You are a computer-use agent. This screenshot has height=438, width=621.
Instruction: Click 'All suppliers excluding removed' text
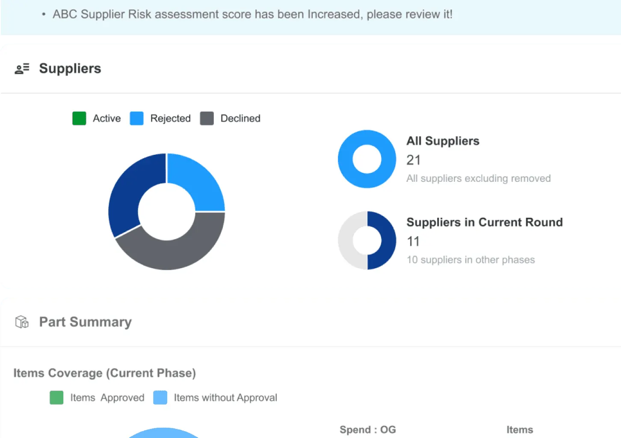point(478,178)
